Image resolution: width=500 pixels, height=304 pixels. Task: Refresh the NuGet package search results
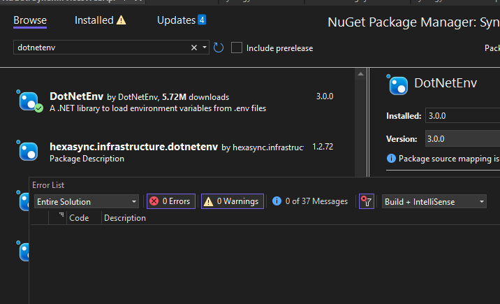(219, 48)
